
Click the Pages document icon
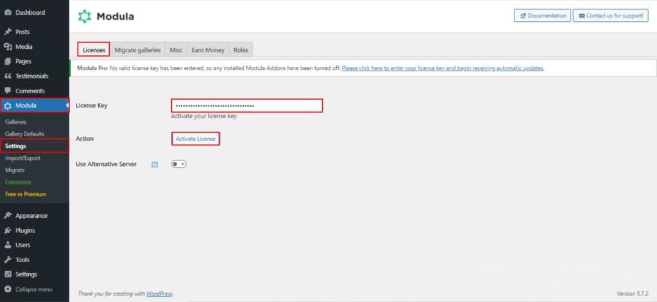[x=8, y=61]
